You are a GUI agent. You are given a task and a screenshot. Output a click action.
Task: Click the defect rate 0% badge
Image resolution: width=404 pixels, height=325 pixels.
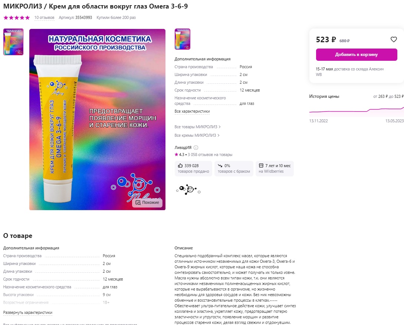coord(234,169)
